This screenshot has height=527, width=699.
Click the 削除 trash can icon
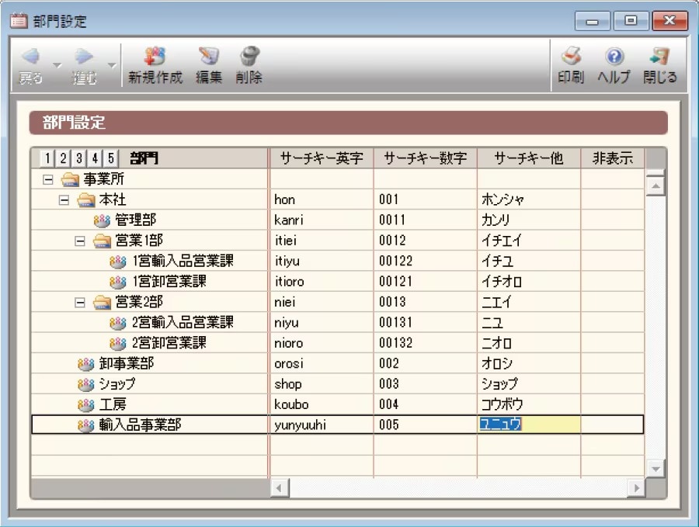tap(249, 56)
